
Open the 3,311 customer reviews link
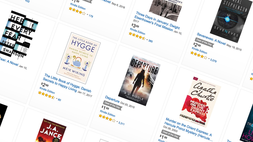pyautogui.click(x=121, y=123)
